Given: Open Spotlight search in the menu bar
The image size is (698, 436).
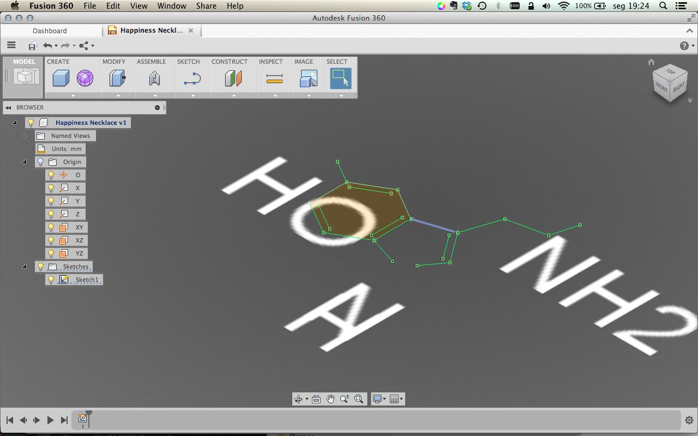Looking at the screenshot, I should [663, 6].
